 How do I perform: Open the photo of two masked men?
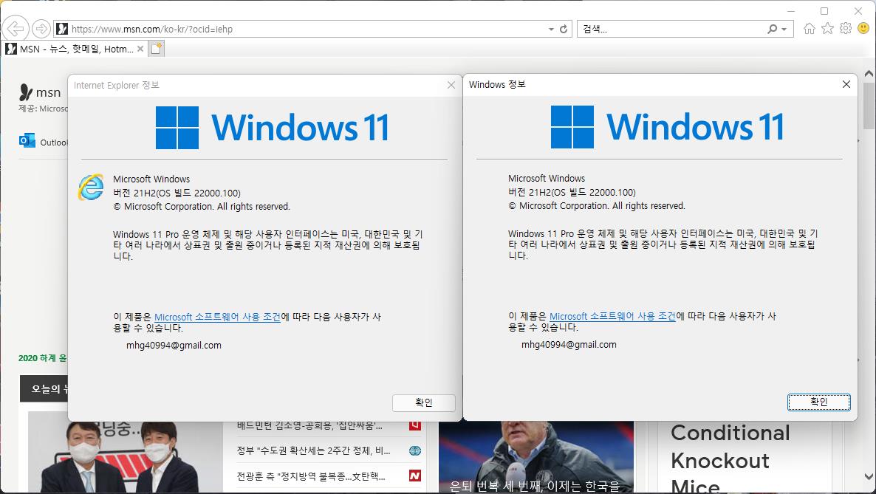(x=125, y=457)
